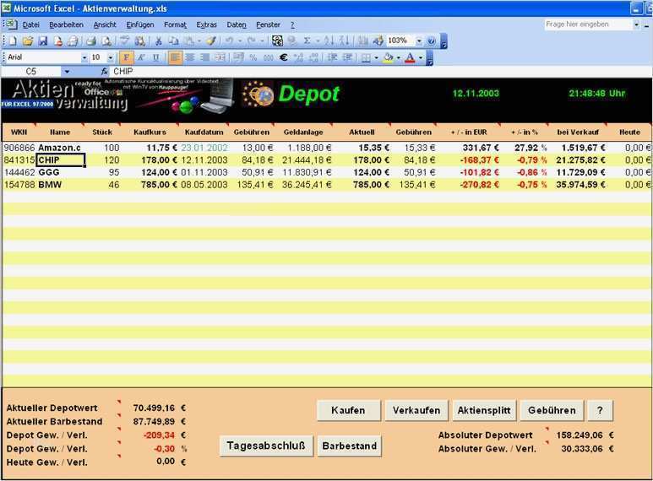The image size is (653, 481).
Task: Copy selection using the Copy icon
Action: pyautogui.click(x=174, y=41)
